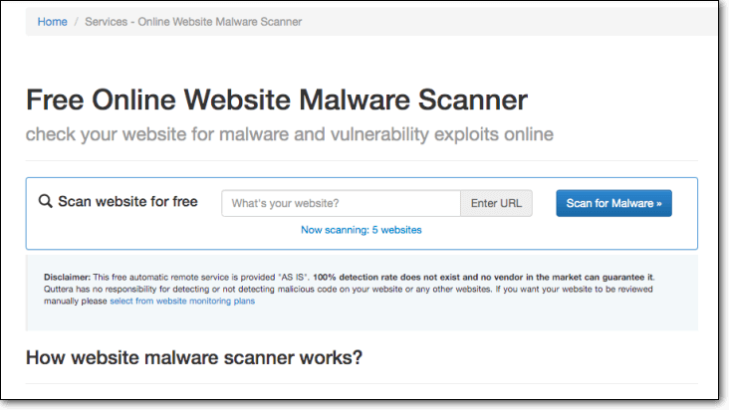Click 'How website malware scanner works?' heading
Viewport: 729px width, 410px height.
click(x=194, y=357)
